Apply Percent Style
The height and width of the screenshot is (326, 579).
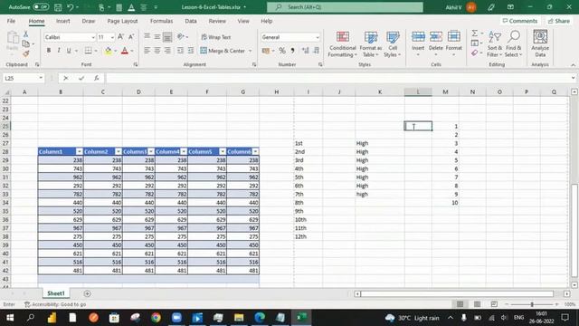click(282, 51)
